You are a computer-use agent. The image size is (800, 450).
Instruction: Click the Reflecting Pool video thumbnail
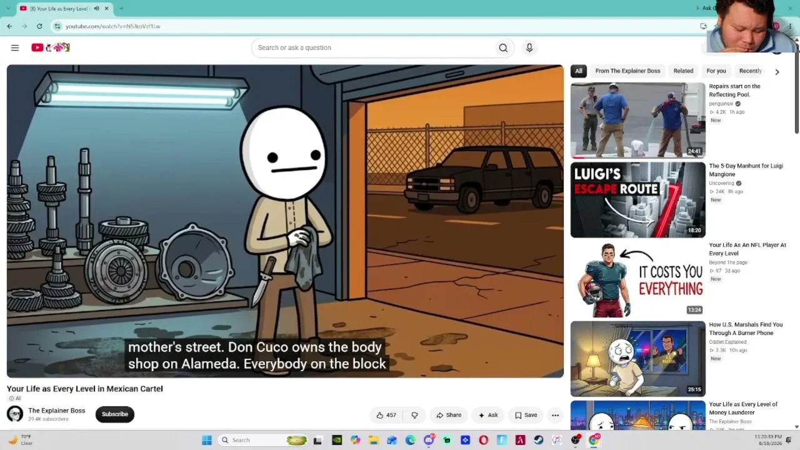(637, 120)
